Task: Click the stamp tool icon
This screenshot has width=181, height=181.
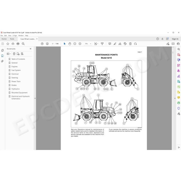Action: coord(125,44)
